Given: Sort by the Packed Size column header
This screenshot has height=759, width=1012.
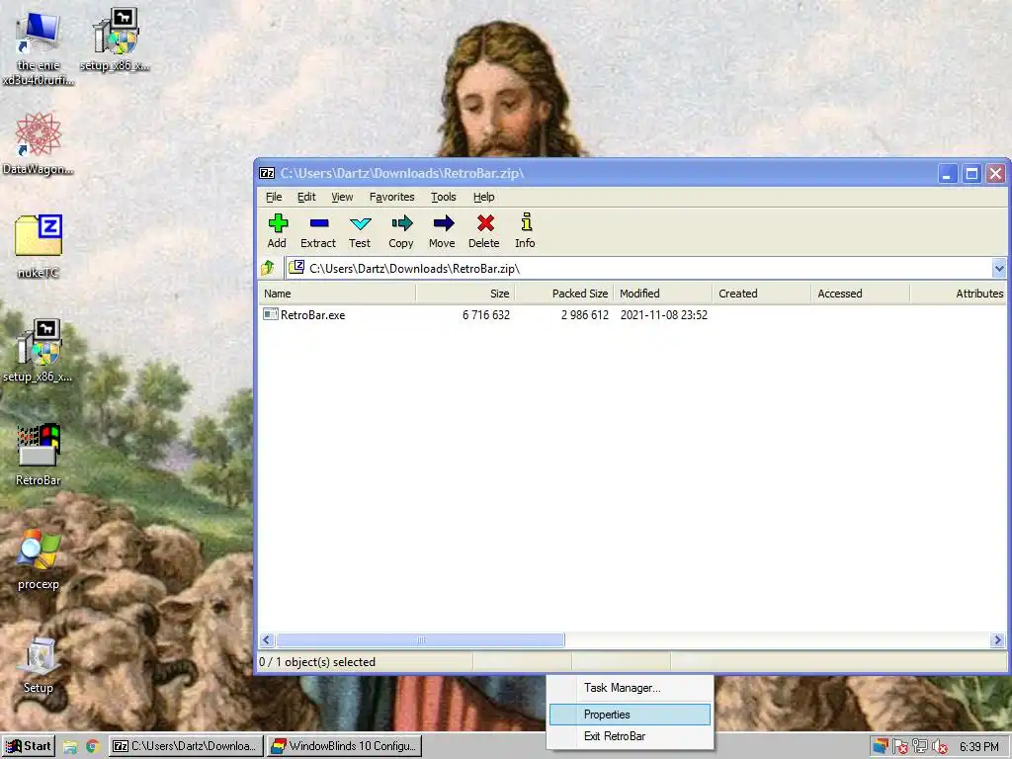Looking at the screenshot, I should pyautogui.click(x=564, y=294).
